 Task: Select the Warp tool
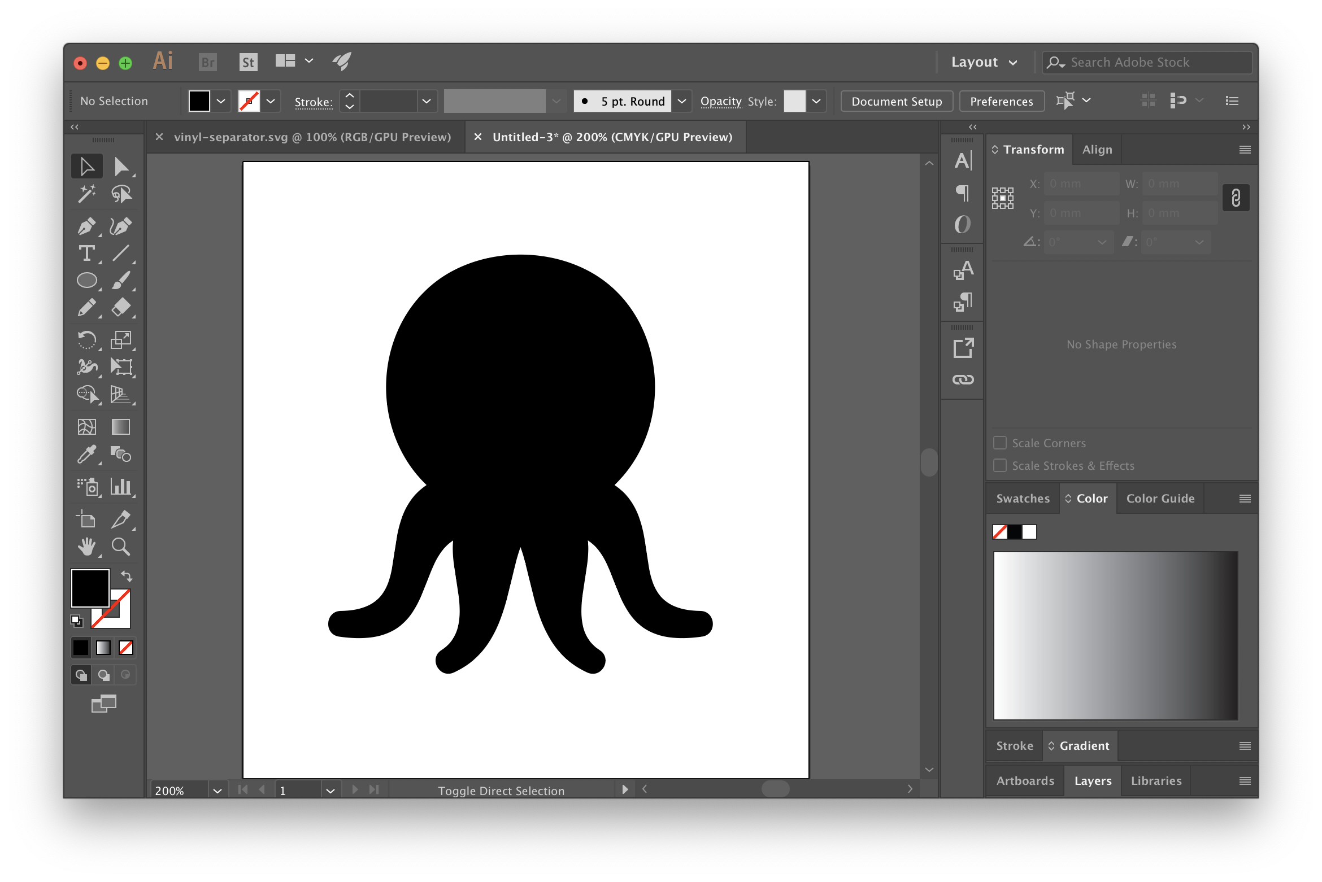coord(87,367)
